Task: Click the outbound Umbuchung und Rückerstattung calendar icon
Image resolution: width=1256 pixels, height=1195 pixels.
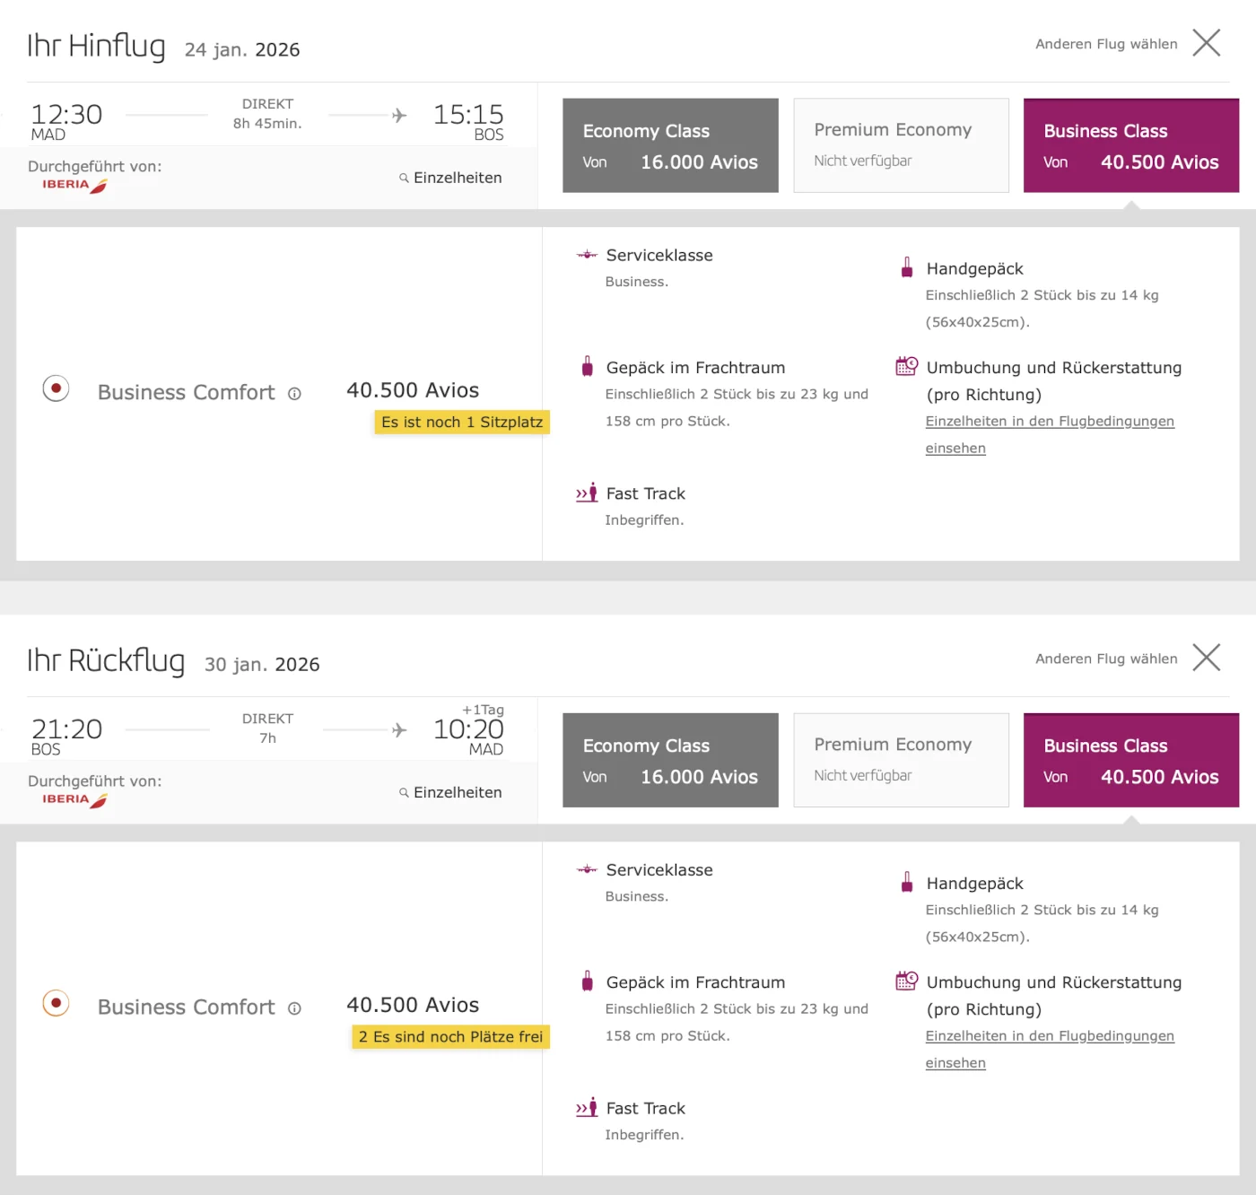Action: pos(906,366)
